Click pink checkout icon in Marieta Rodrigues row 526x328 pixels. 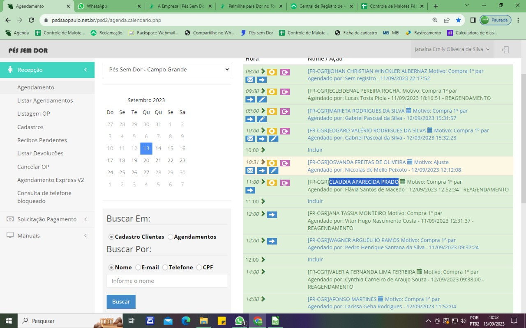click(285, 112)
